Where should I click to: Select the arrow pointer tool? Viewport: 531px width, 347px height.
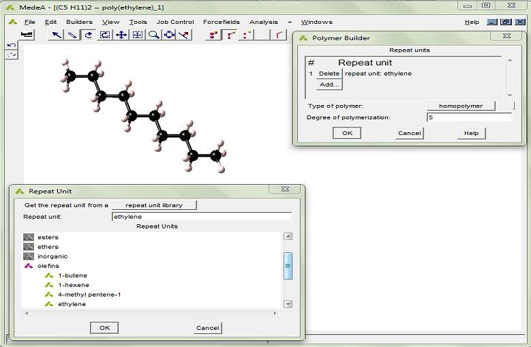(56, 35)
